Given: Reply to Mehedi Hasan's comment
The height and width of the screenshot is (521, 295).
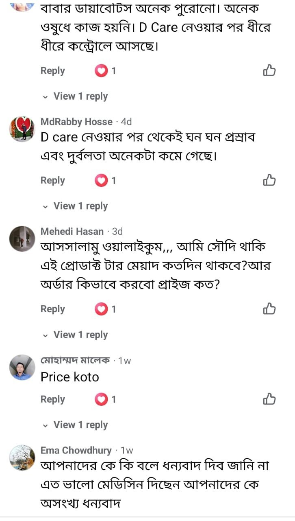Looking at the screenshot, I should pos(53,309).
